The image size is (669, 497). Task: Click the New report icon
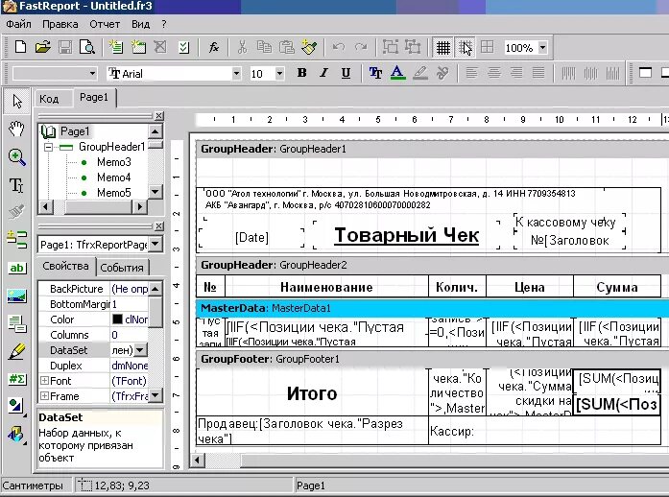[x=20, y=47]
